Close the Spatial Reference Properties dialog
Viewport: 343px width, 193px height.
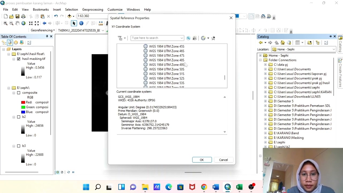point(231,18)
